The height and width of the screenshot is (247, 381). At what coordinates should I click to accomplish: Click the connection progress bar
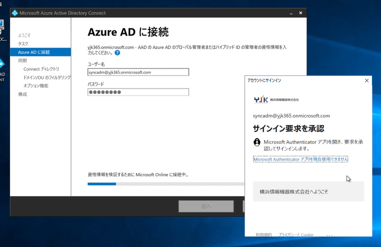[x=166, y=184]
